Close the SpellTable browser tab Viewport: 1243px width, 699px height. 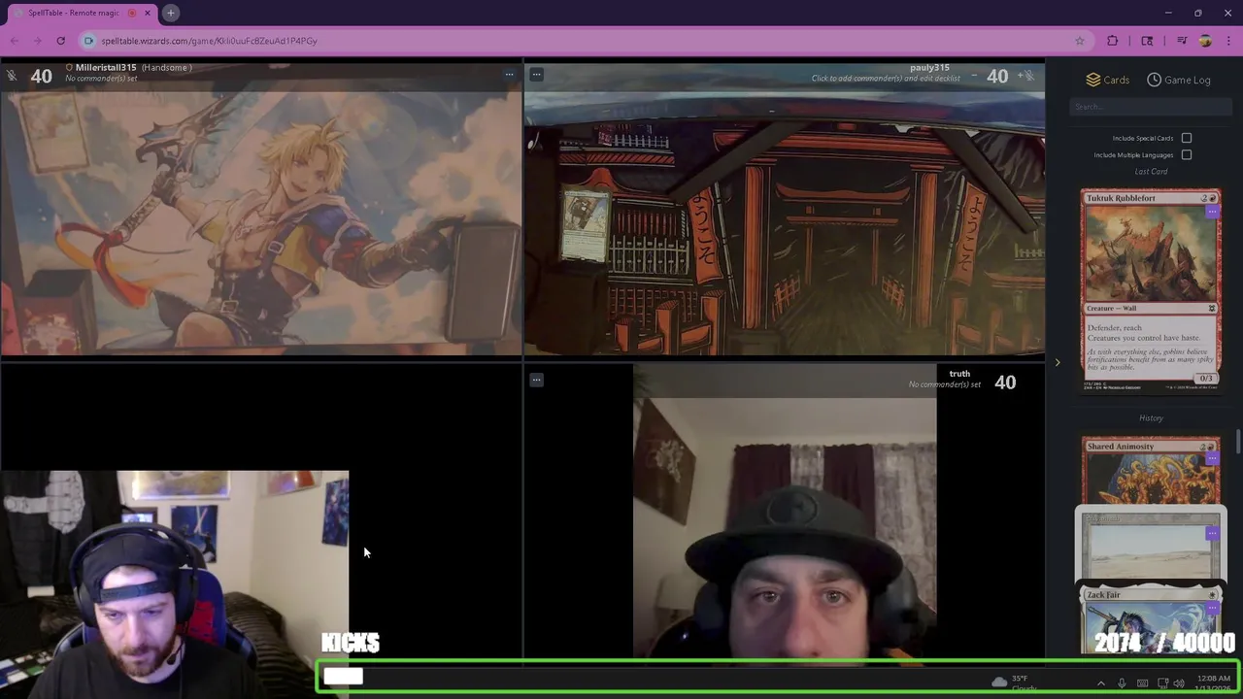tap(148, 13)
